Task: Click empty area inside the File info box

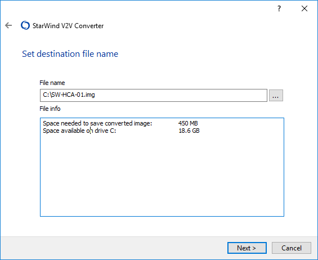Action: (162, 174)
